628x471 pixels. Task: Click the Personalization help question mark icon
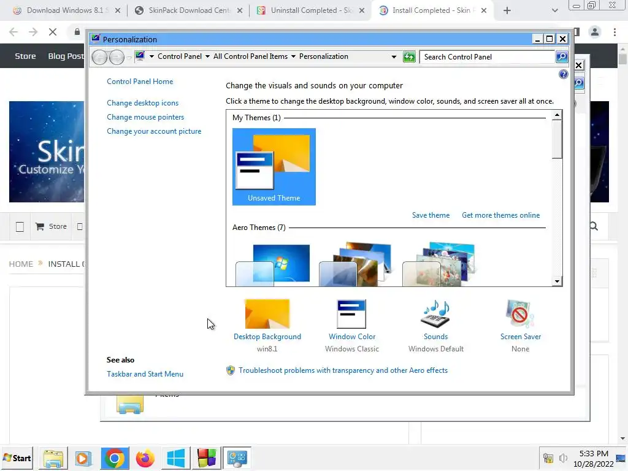pyautogui.click(x=563, y=74)
